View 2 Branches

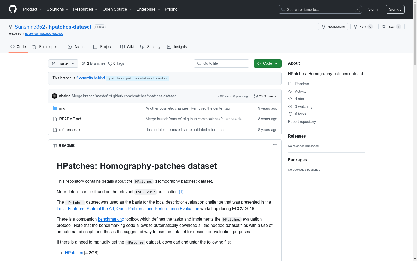[x=94, y=63]
